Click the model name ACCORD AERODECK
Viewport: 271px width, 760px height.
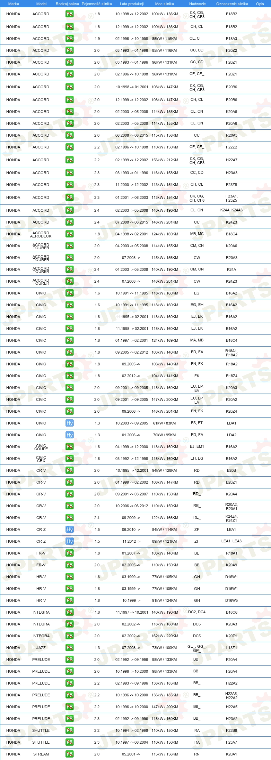pyautogui.click(x=41, y=234)
